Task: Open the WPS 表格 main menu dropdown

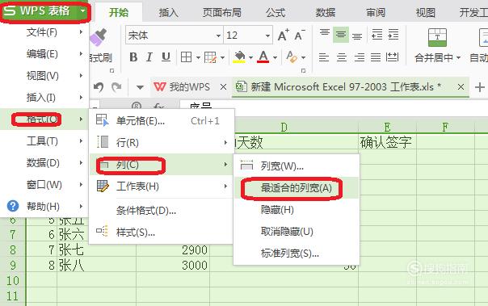Action: coord(82,11)
